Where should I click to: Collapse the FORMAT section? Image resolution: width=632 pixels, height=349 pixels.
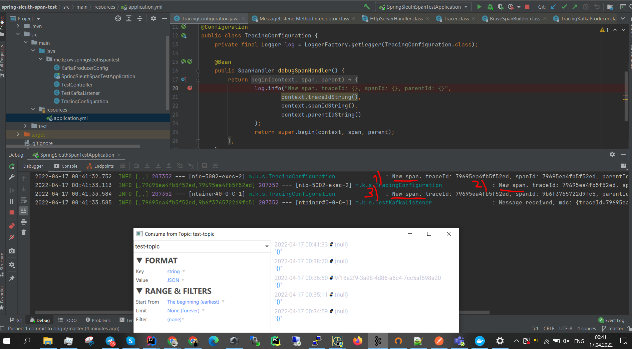pyautogui.click(x=139, y=260)
